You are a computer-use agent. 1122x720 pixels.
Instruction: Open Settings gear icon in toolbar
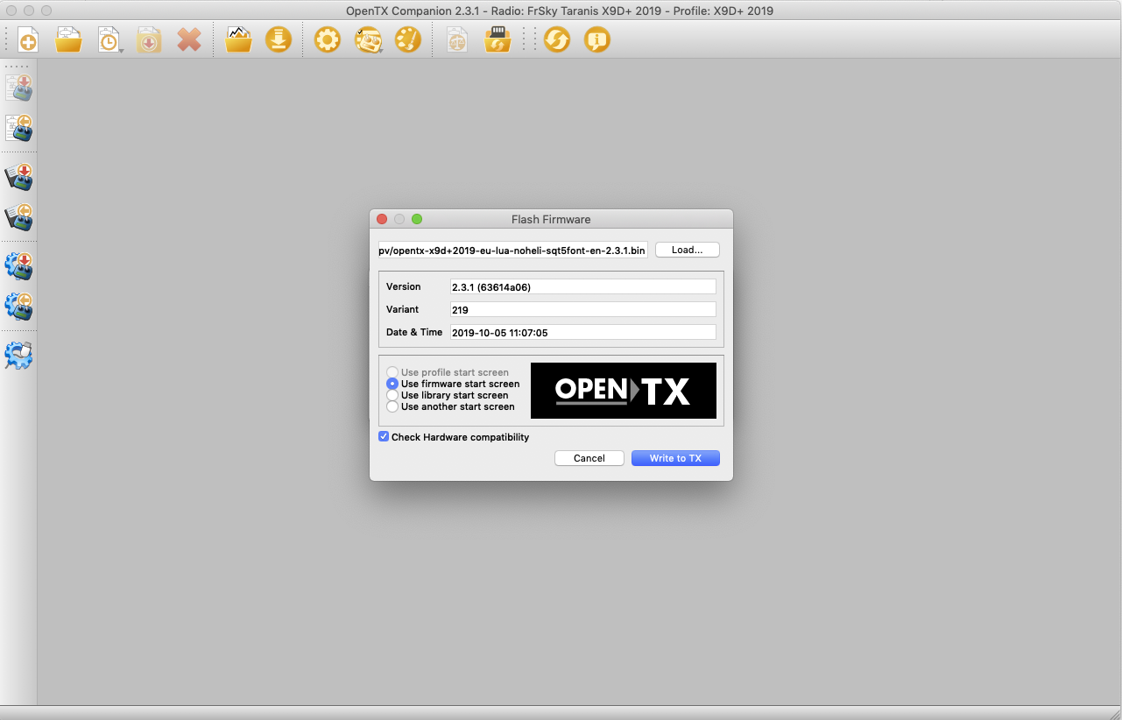tap(328, 40)
